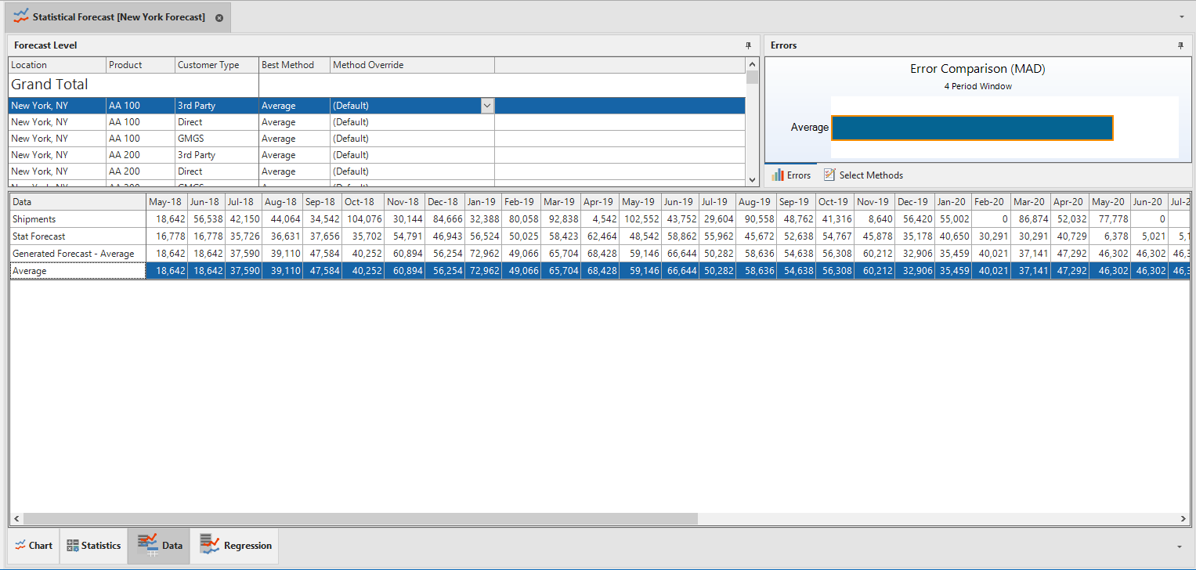
Task: Select the Grand Total row
Action: click(377, 85)
